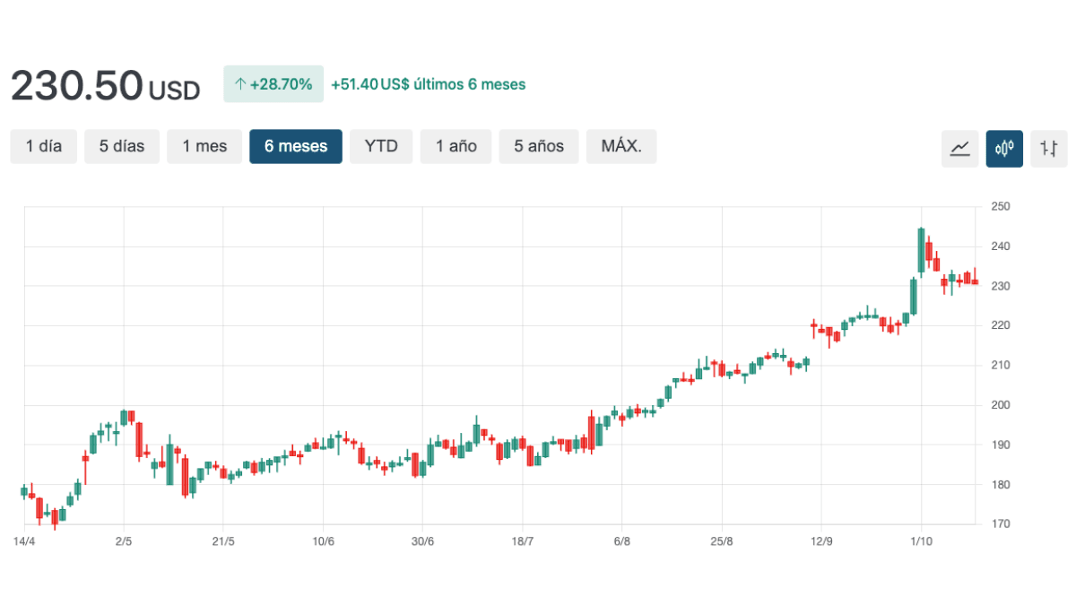The image size is (1076, 605).
Task: Select the "1 día" time range
Action: (43, 146)
